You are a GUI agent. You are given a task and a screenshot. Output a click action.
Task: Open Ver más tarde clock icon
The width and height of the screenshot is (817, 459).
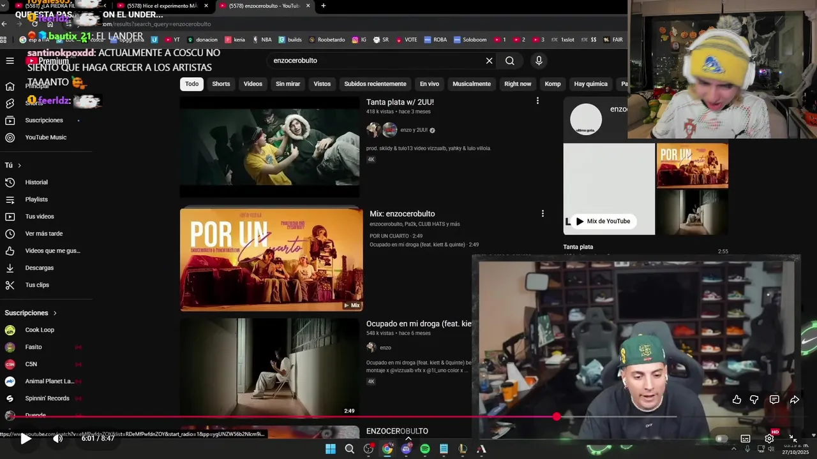10,234
